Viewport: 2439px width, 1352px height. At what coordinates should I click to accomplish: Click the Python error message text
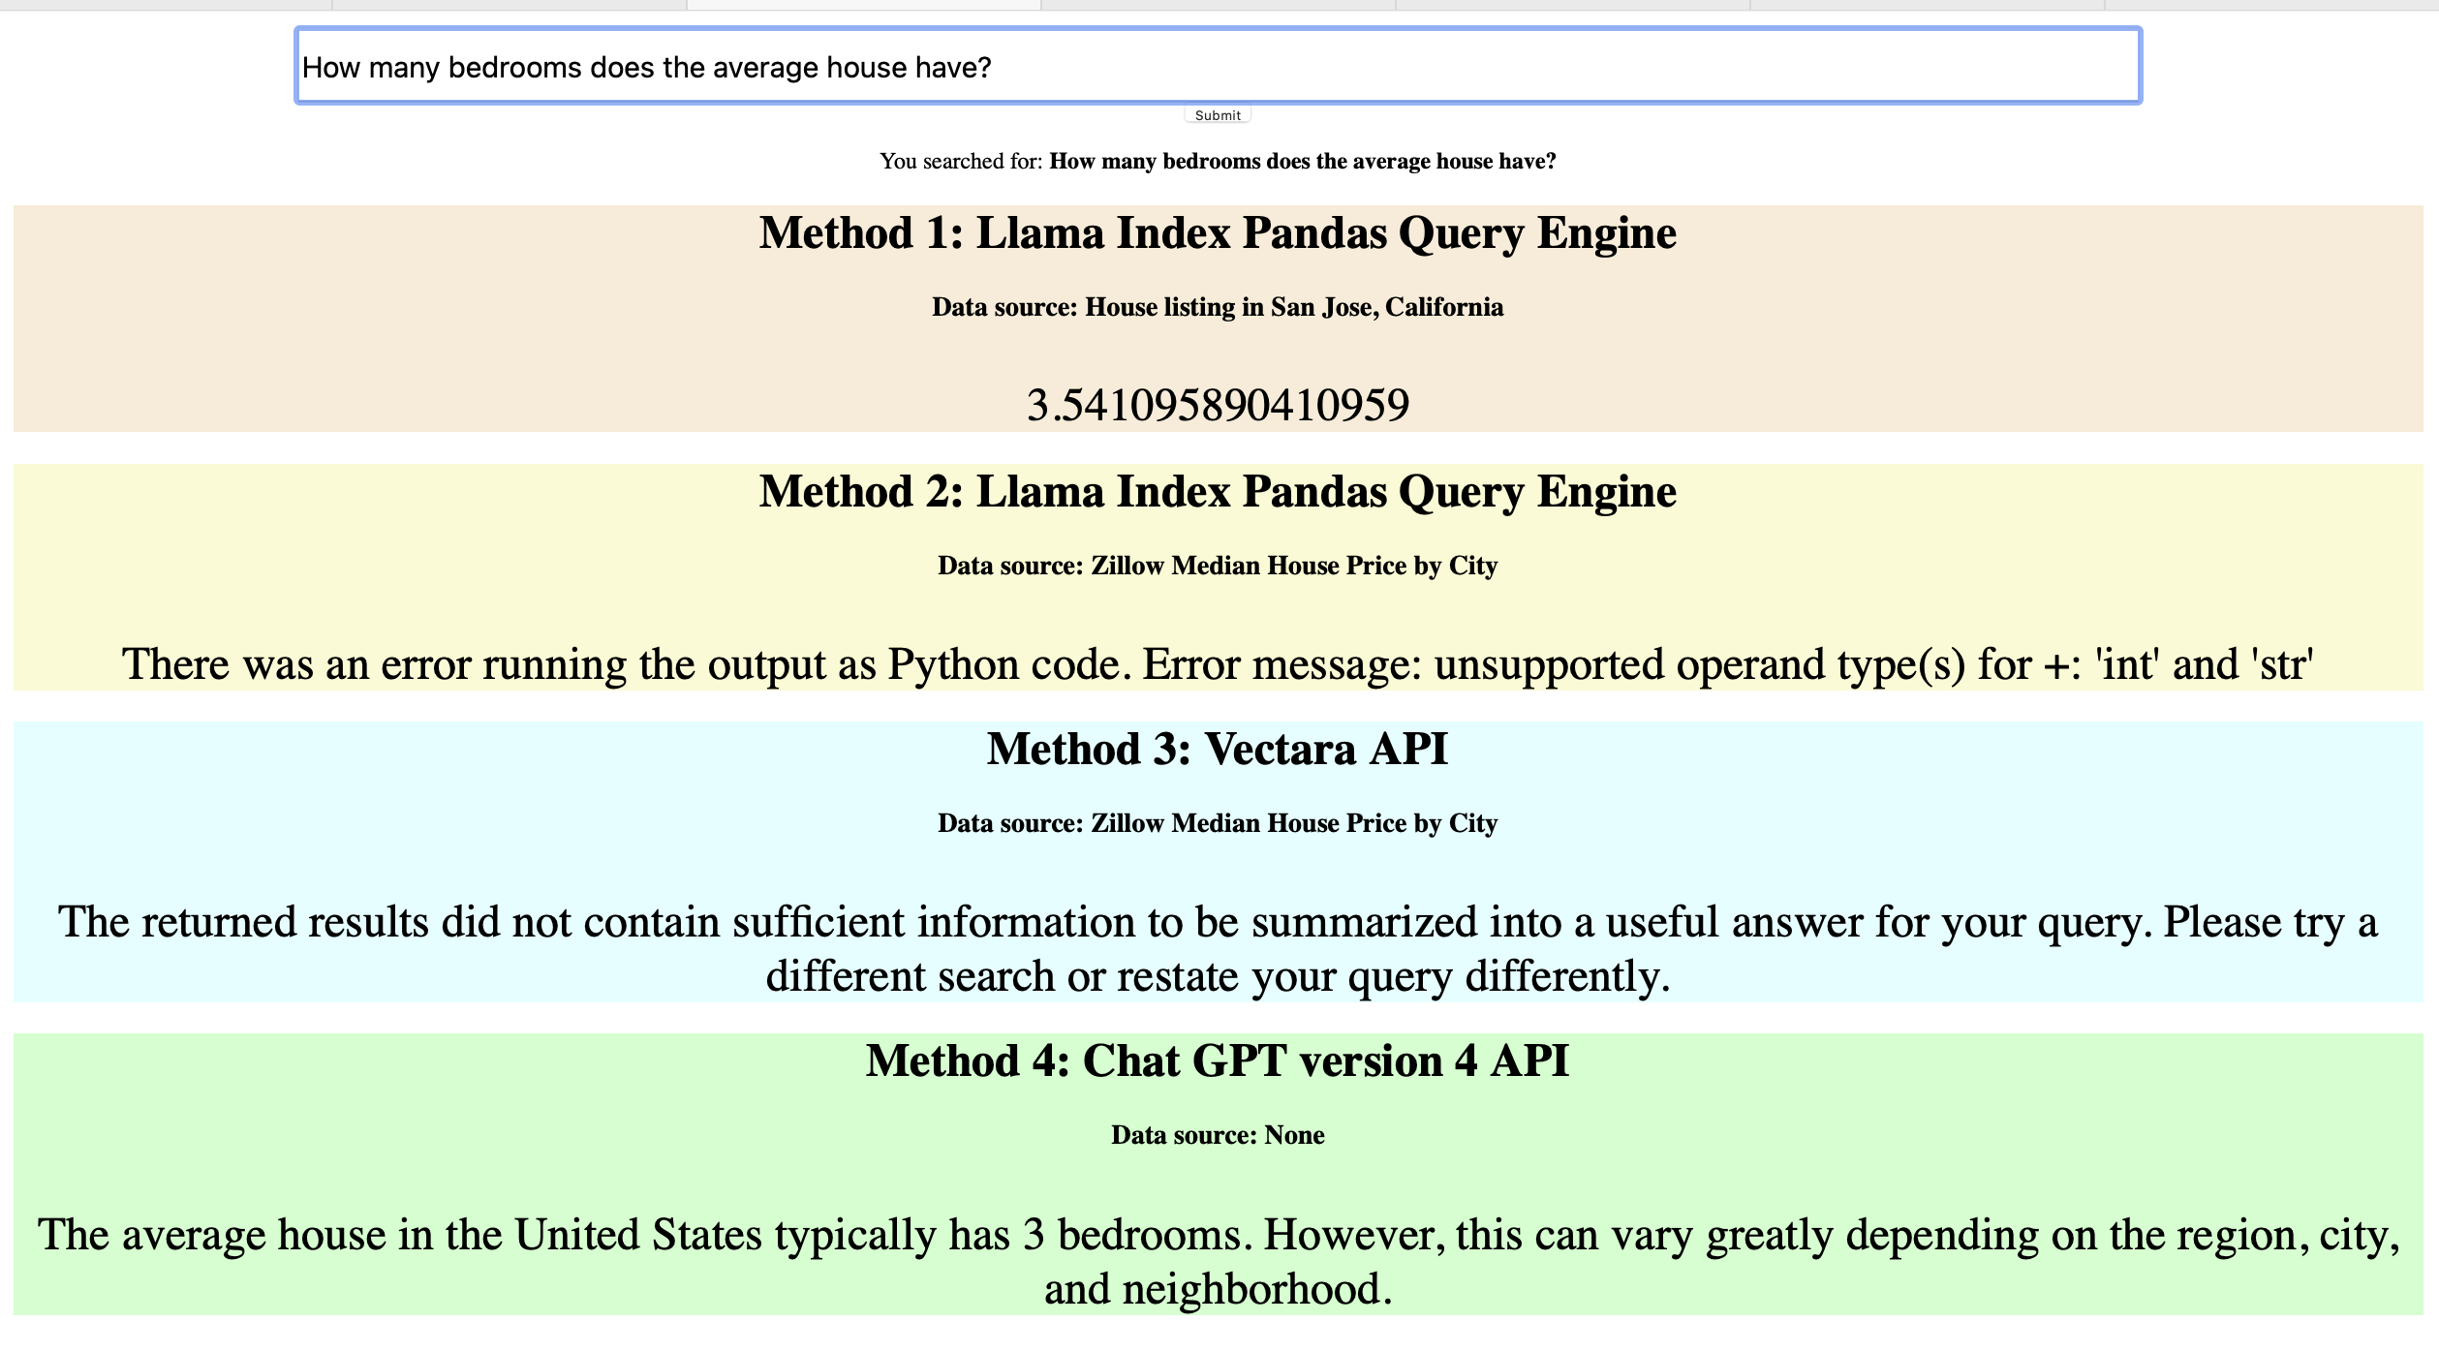1218,664
